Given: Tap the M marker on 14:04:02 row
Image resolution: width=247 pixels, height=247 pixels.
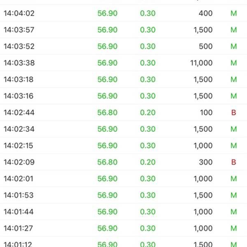Looking at the screenshot, I should [x=233, y=13].
